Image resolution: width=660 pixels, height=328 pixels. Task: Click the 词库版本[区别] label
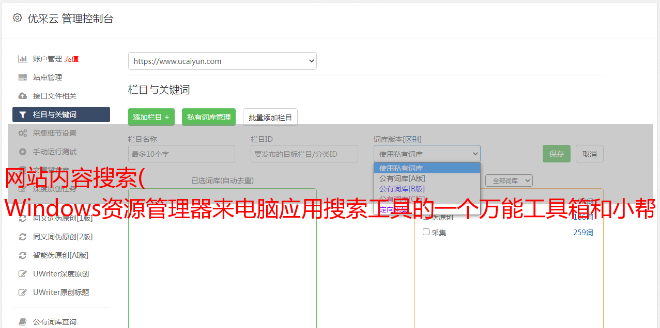pyautogui.click(x=397, y=139)
